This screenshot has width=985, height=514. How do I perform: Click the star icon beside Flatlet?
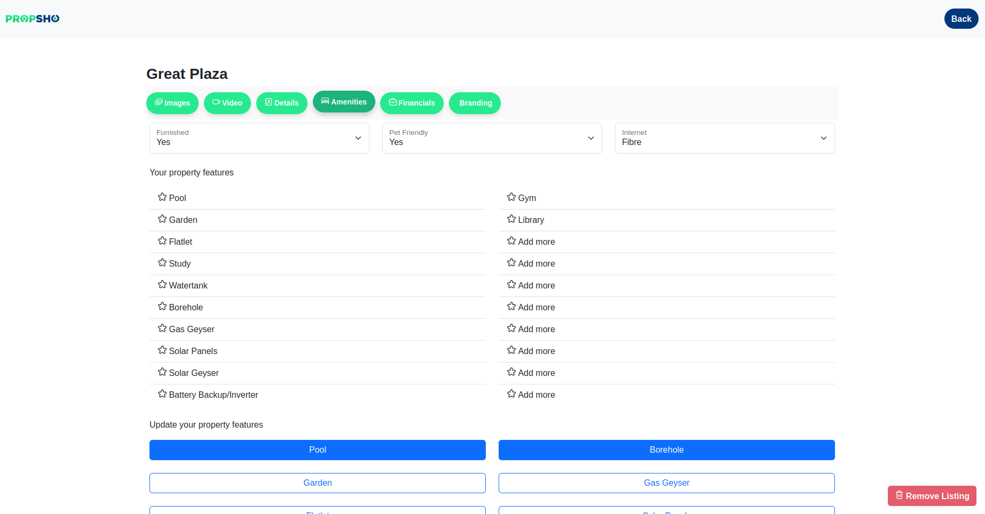point(162,240)
